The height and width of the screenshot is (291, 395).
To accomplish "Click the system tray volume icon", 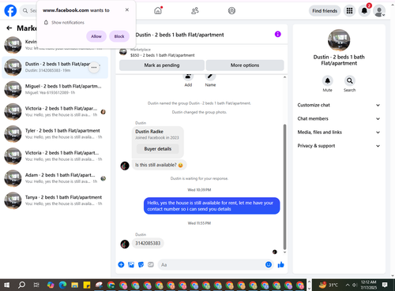I will point(355,285).
